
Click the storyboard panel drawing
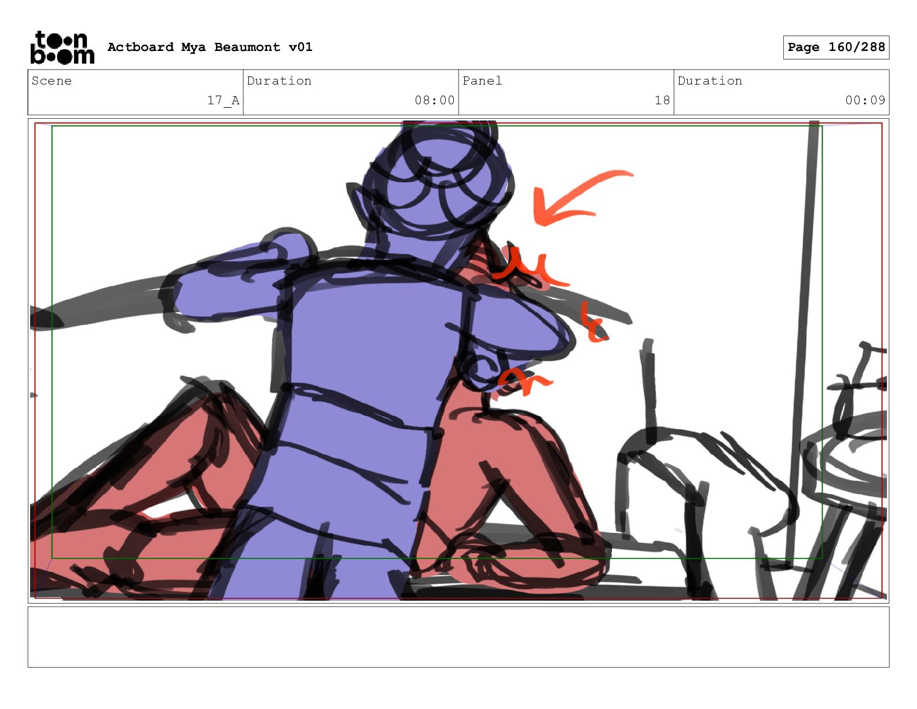click(458, 361)
